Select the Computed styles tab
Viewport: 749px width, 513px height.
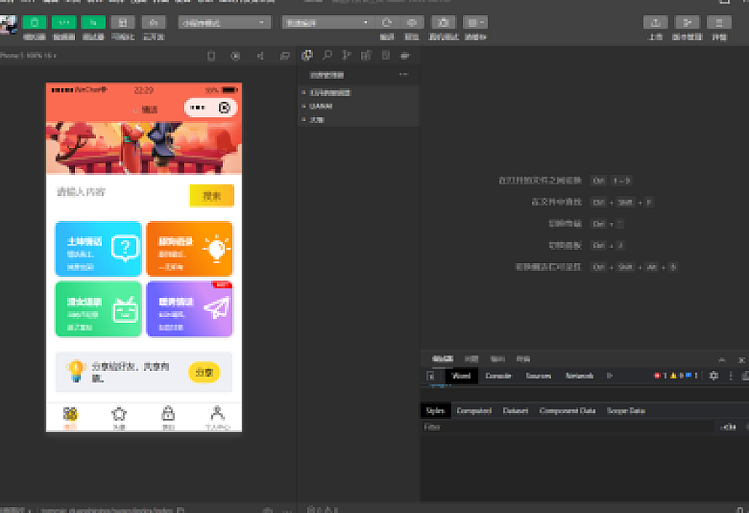click(474, 410)
